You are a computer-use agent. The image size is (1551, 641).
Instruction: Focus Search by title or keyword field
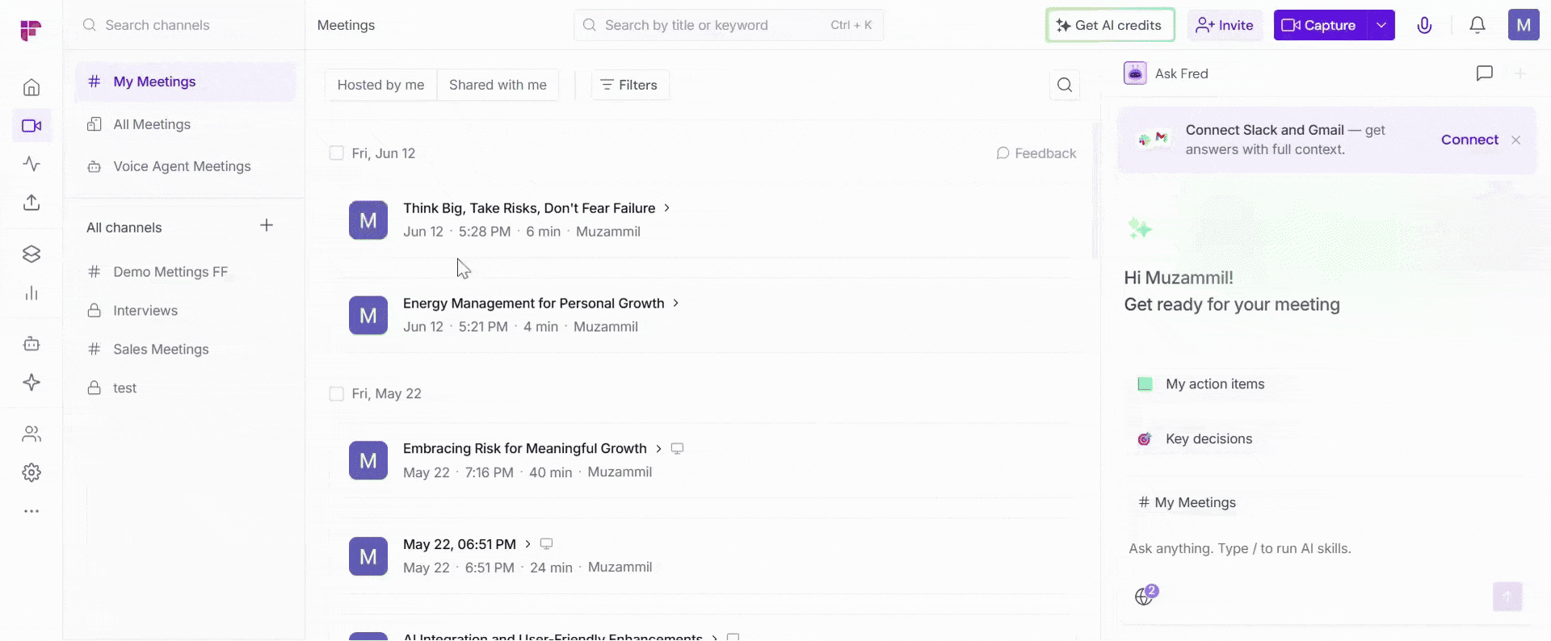(x=729, y=25)
